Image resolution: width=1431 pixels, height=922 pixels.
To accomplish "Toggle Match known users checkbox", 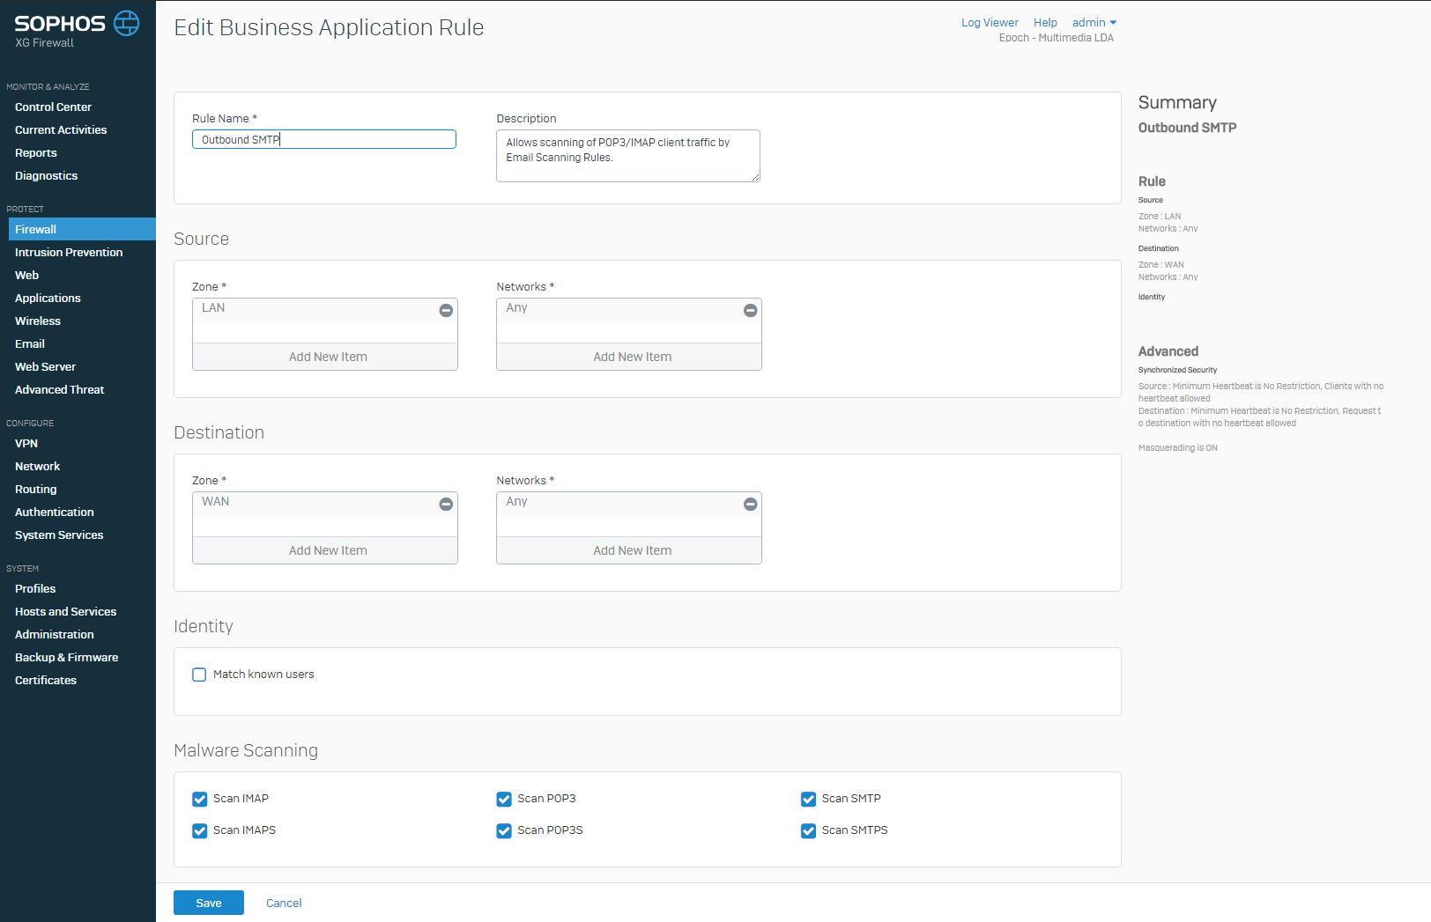I will pos(199,675).
